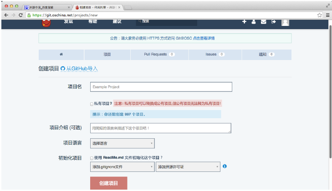Image resolution: width=332 pixels, height=191 pixels.
Task: Click the home icon tab
Action: pyautogui.click(x=61, y=55)
